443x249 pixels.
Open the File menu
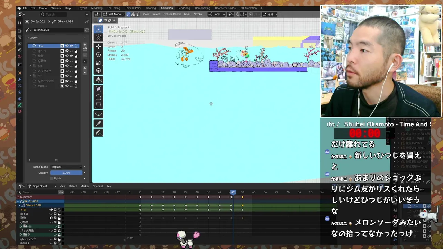[x=25, y=8]
